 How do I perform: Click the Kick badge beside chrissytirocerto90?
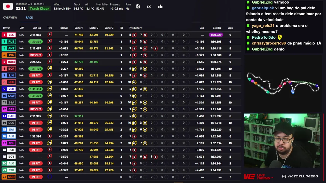(248, 43)
